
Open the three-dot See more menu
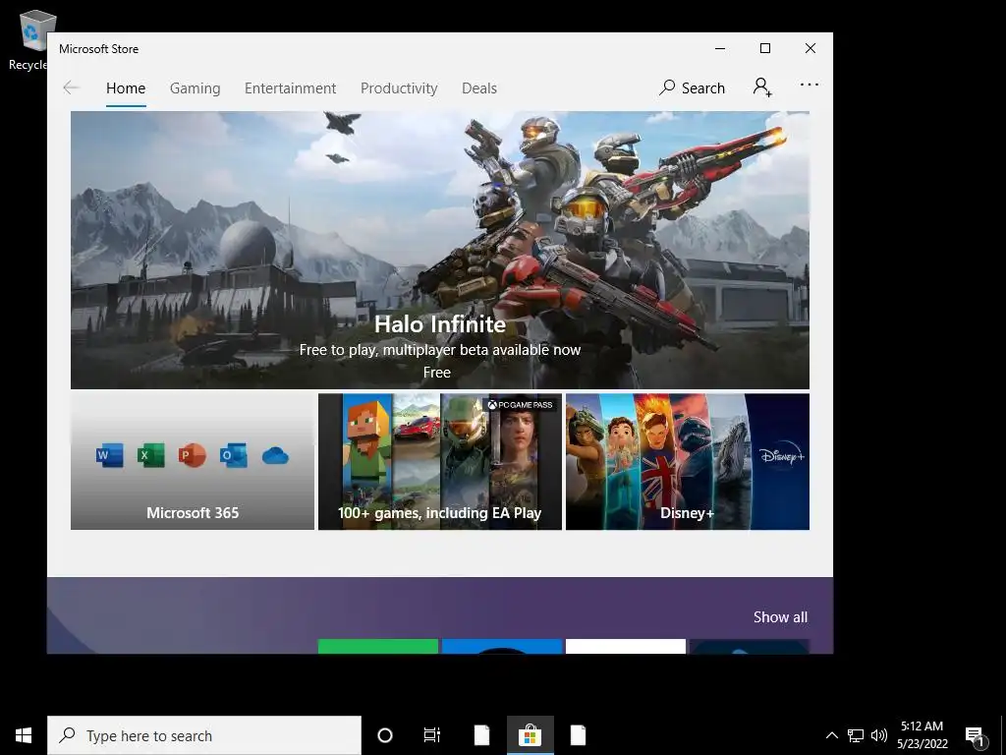(810, 85)
